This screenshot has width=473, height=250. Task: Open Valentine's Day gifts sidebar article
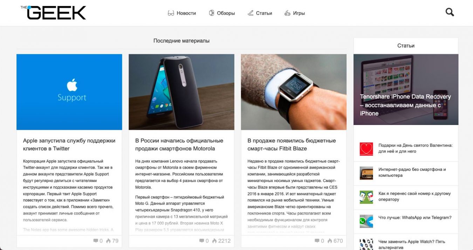click(x=416, y=148)
